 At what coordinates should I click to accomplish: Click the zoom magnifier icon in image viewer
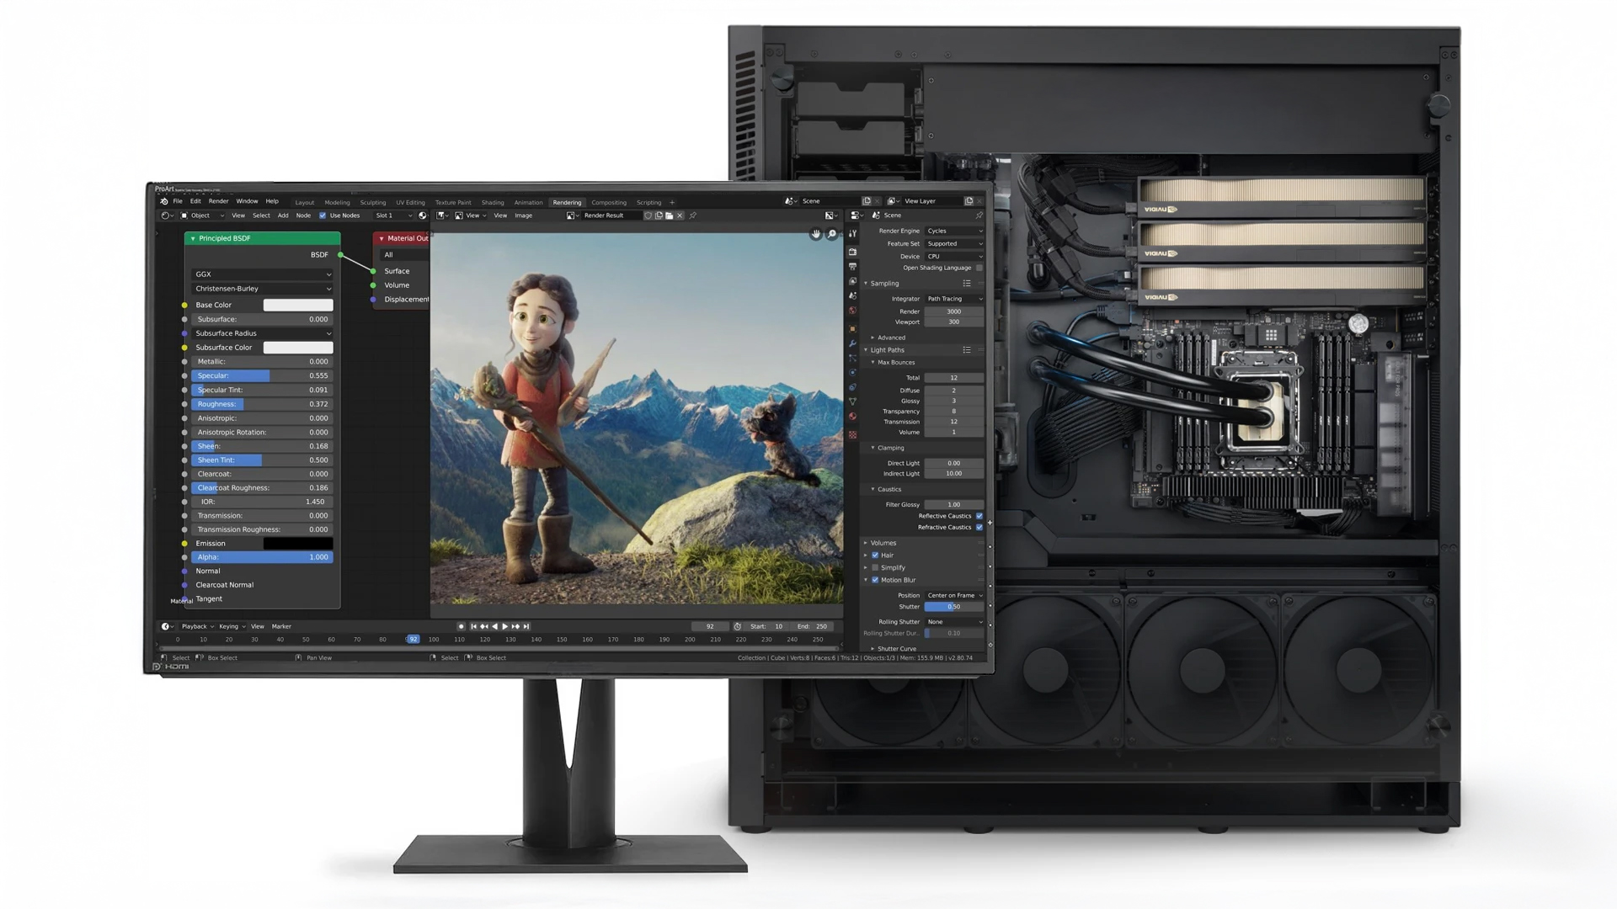click(x=832, y=234)
